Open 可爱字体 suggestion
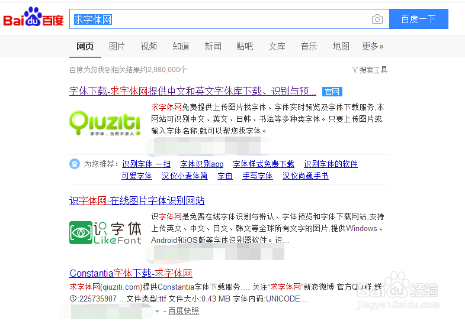Viewport: 465px width, 321px height. 137,176
